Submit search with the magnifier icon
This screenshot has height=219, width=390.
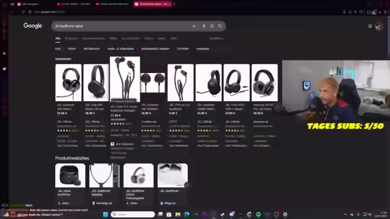click(x=220, y=26)
